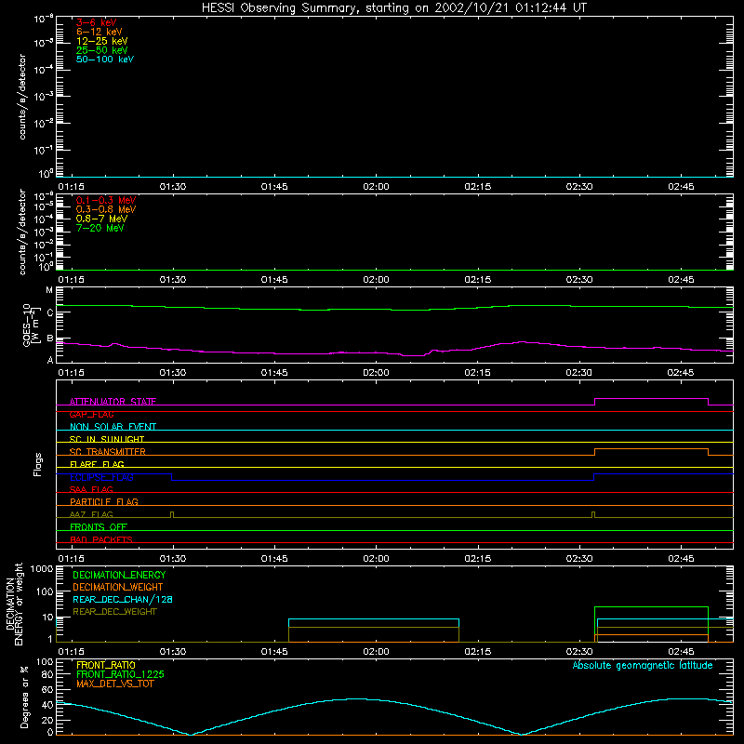
Task: Click the yellow 12-25 keV legend entry
Action: 102,41
